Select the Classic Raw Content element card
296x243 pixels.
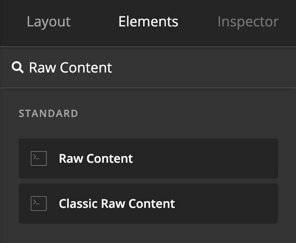tap(148, 204)
